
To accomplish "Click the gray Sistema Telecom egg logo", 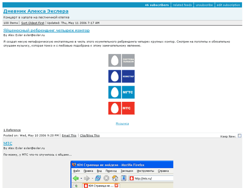I will point(122,60).
